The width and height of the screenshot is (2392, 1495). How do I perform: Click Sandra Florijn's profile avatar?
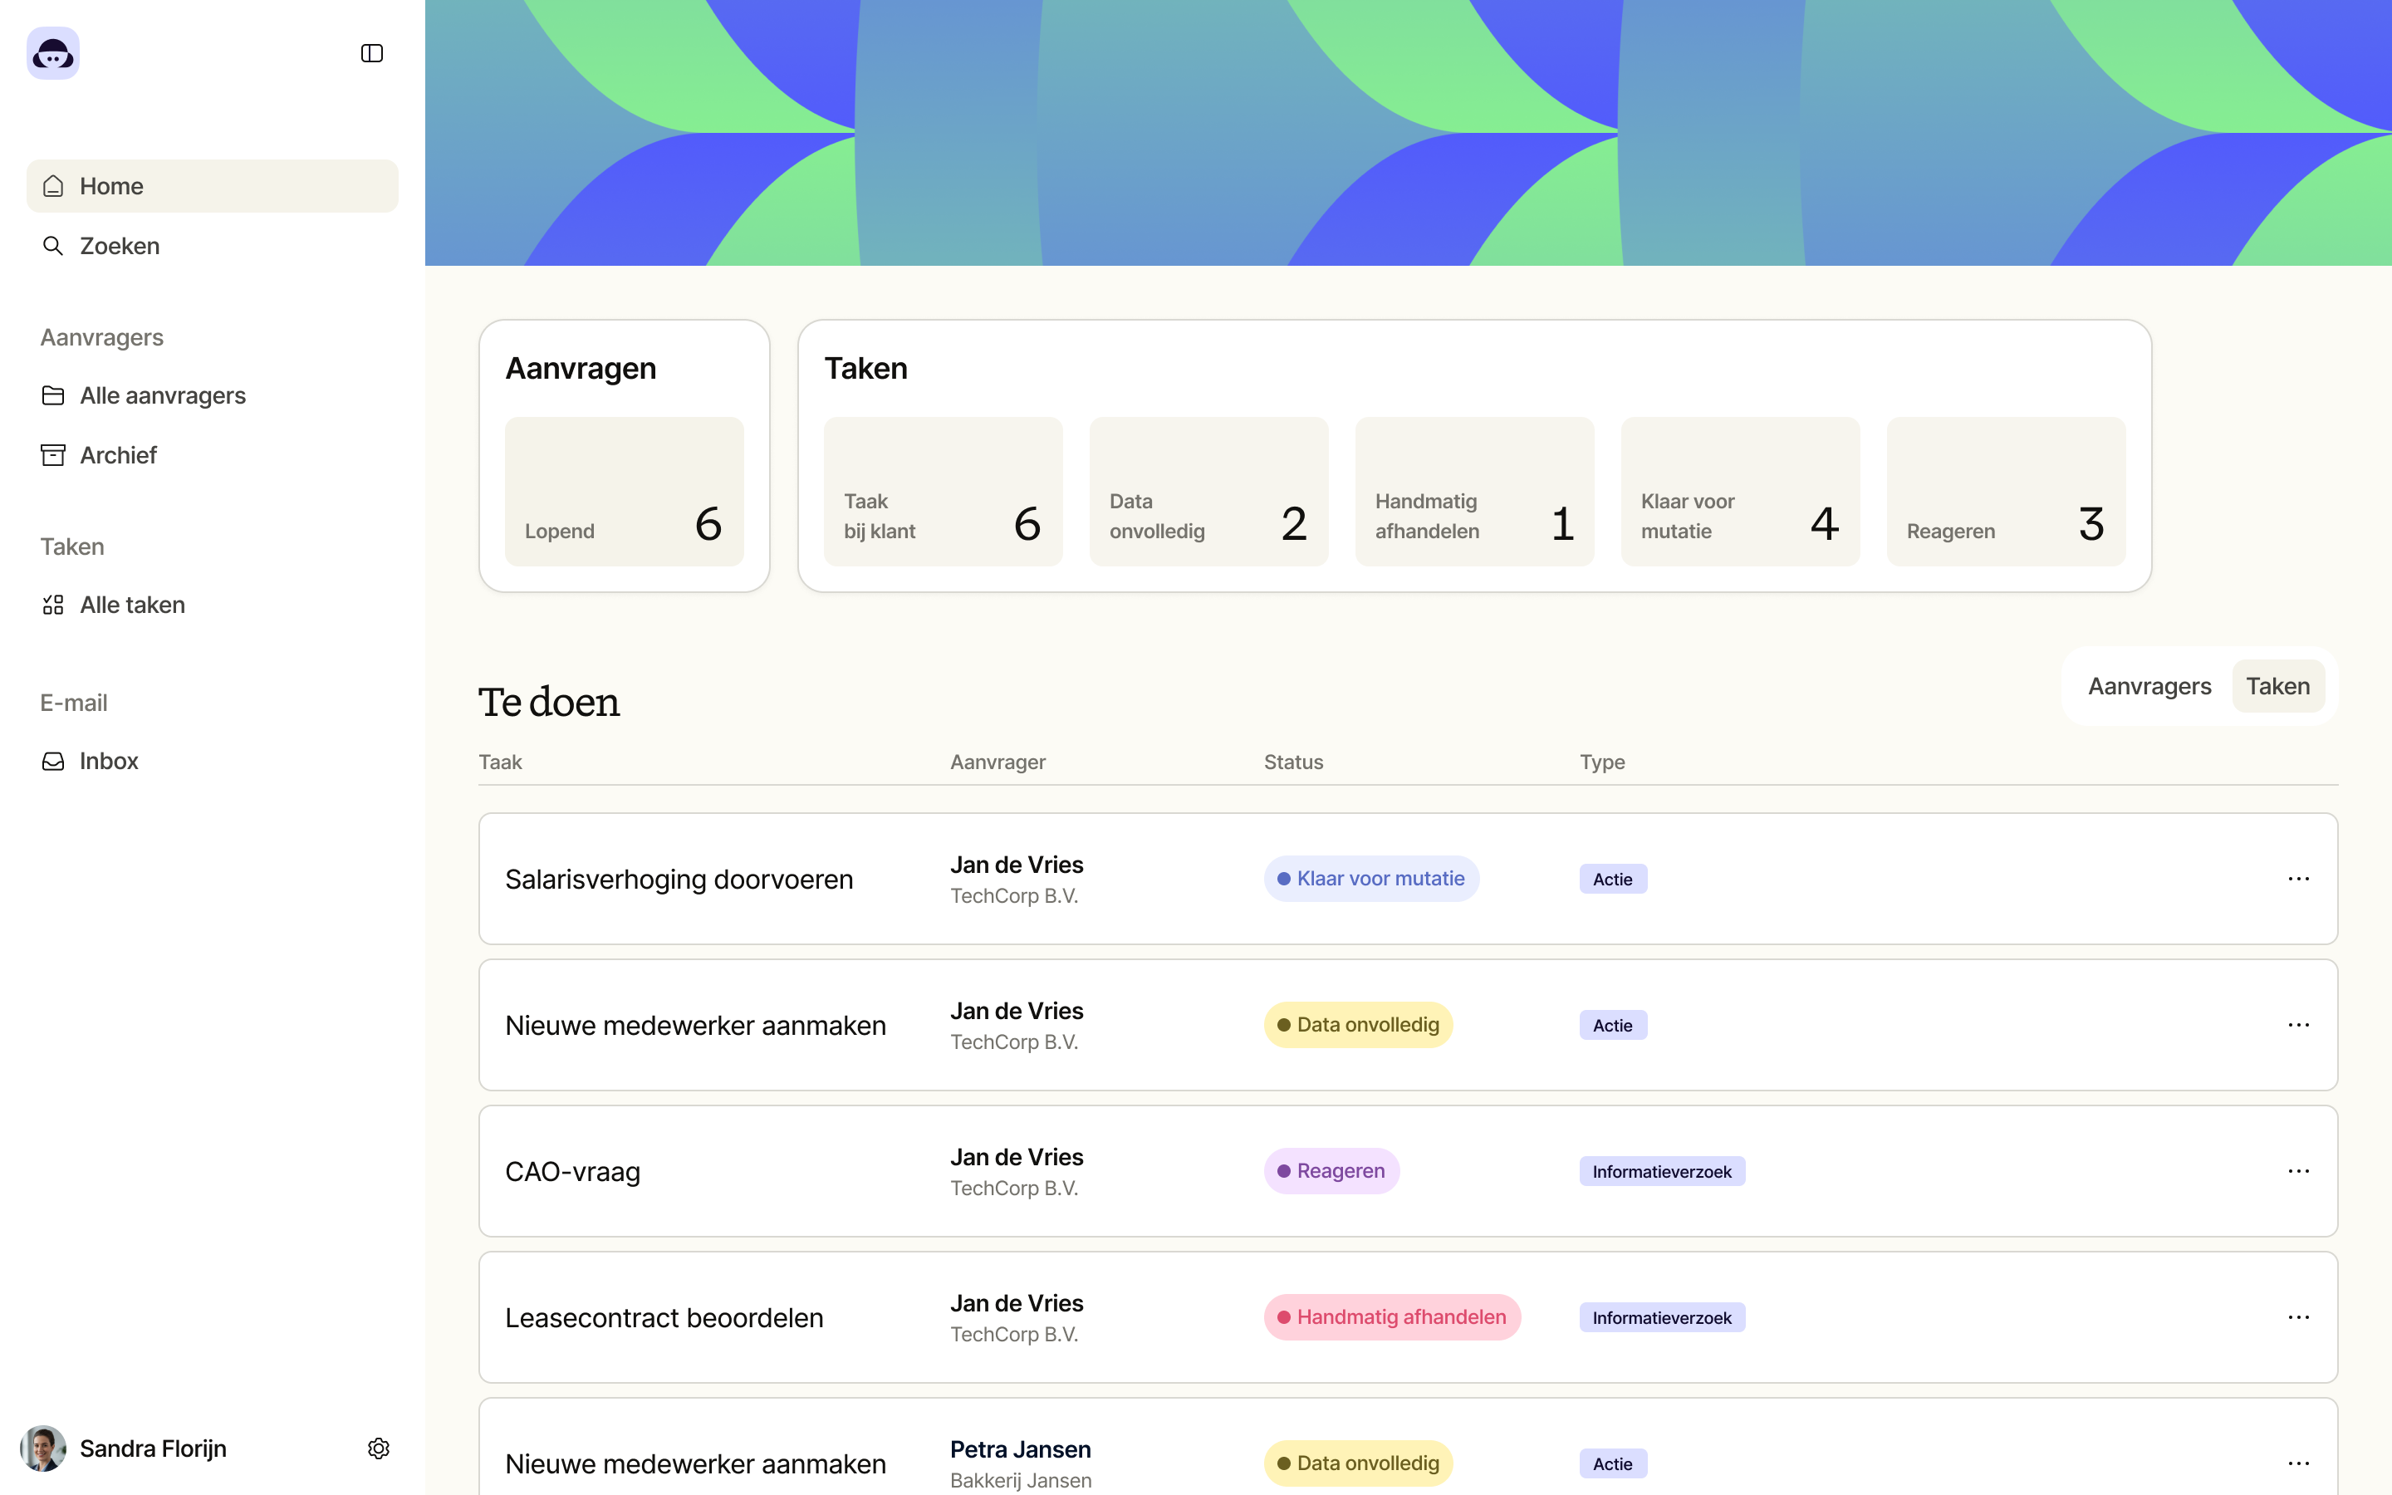42,1448
